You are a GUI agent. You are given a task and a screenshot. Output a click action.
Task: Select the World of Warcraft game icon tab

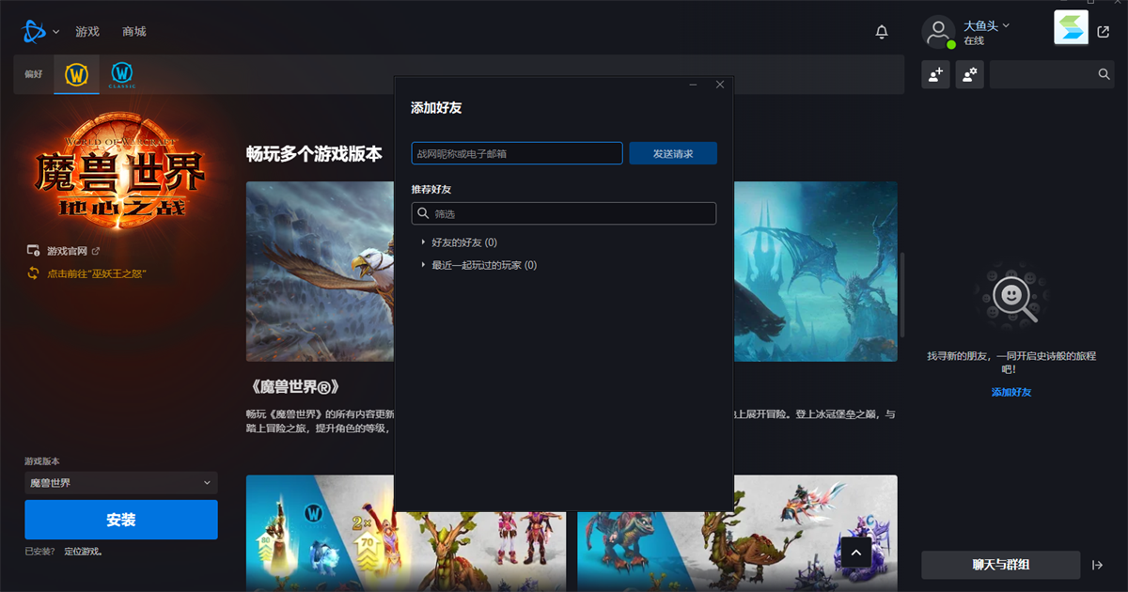76,74
